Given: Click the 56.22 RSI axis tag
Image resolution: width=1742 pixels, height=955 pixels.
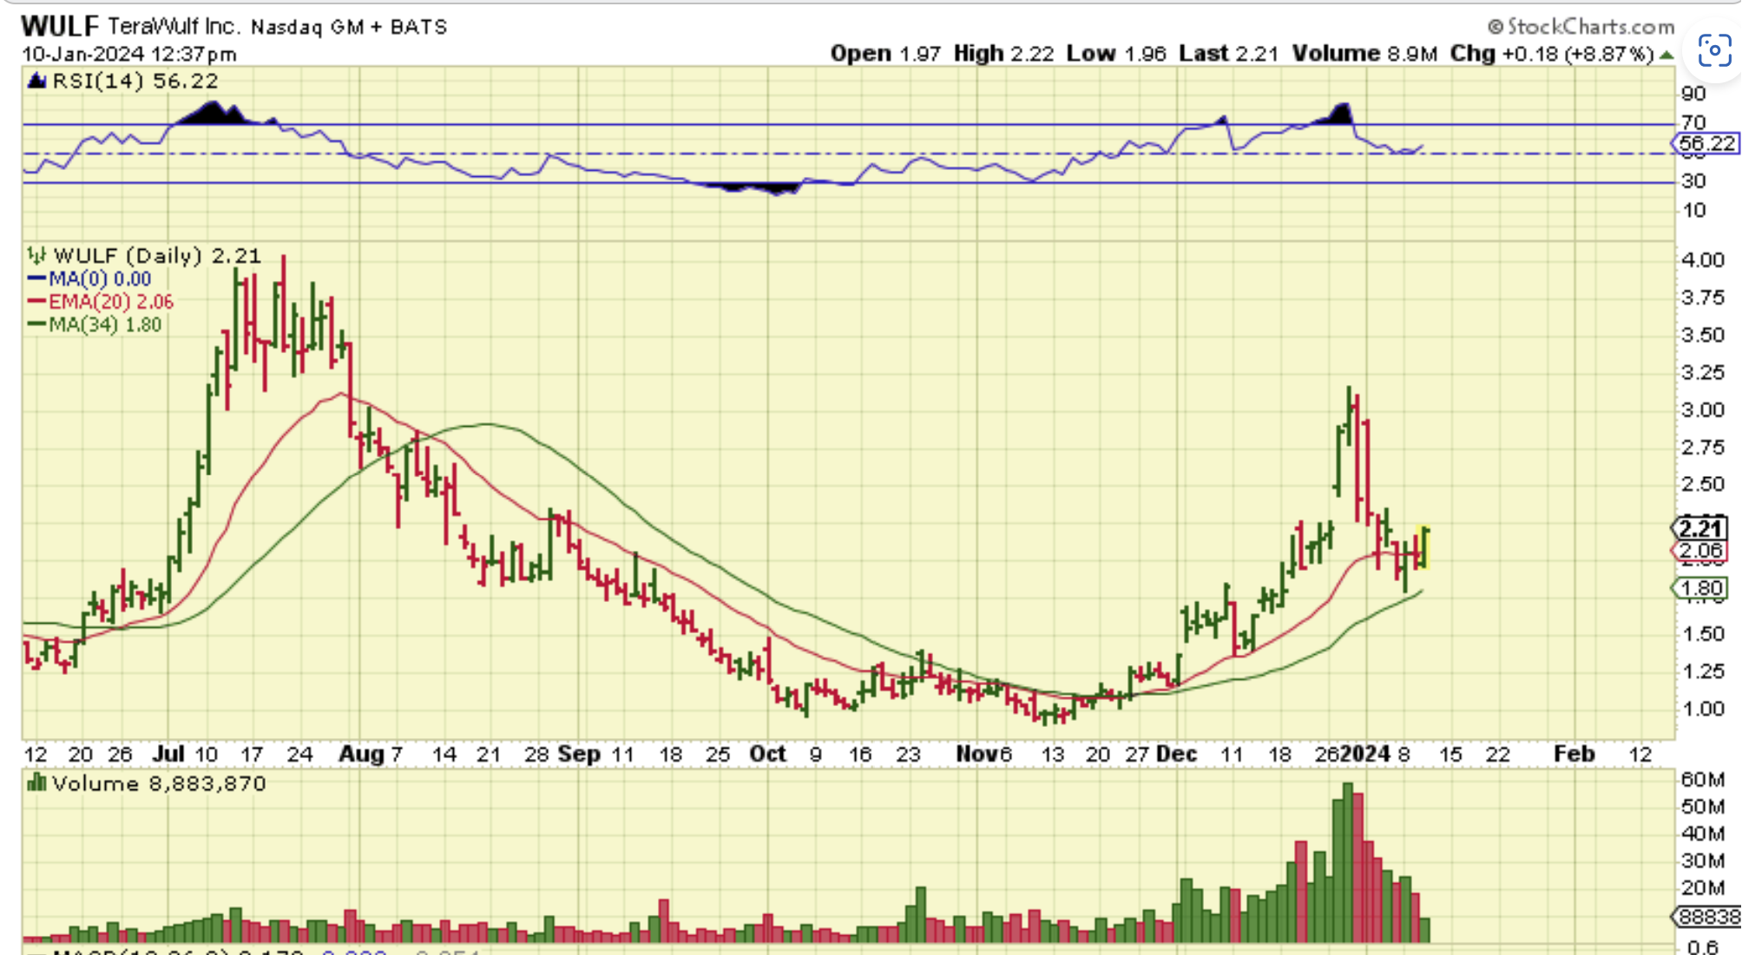Looking at the screenshot, I should click(1706, 143).
